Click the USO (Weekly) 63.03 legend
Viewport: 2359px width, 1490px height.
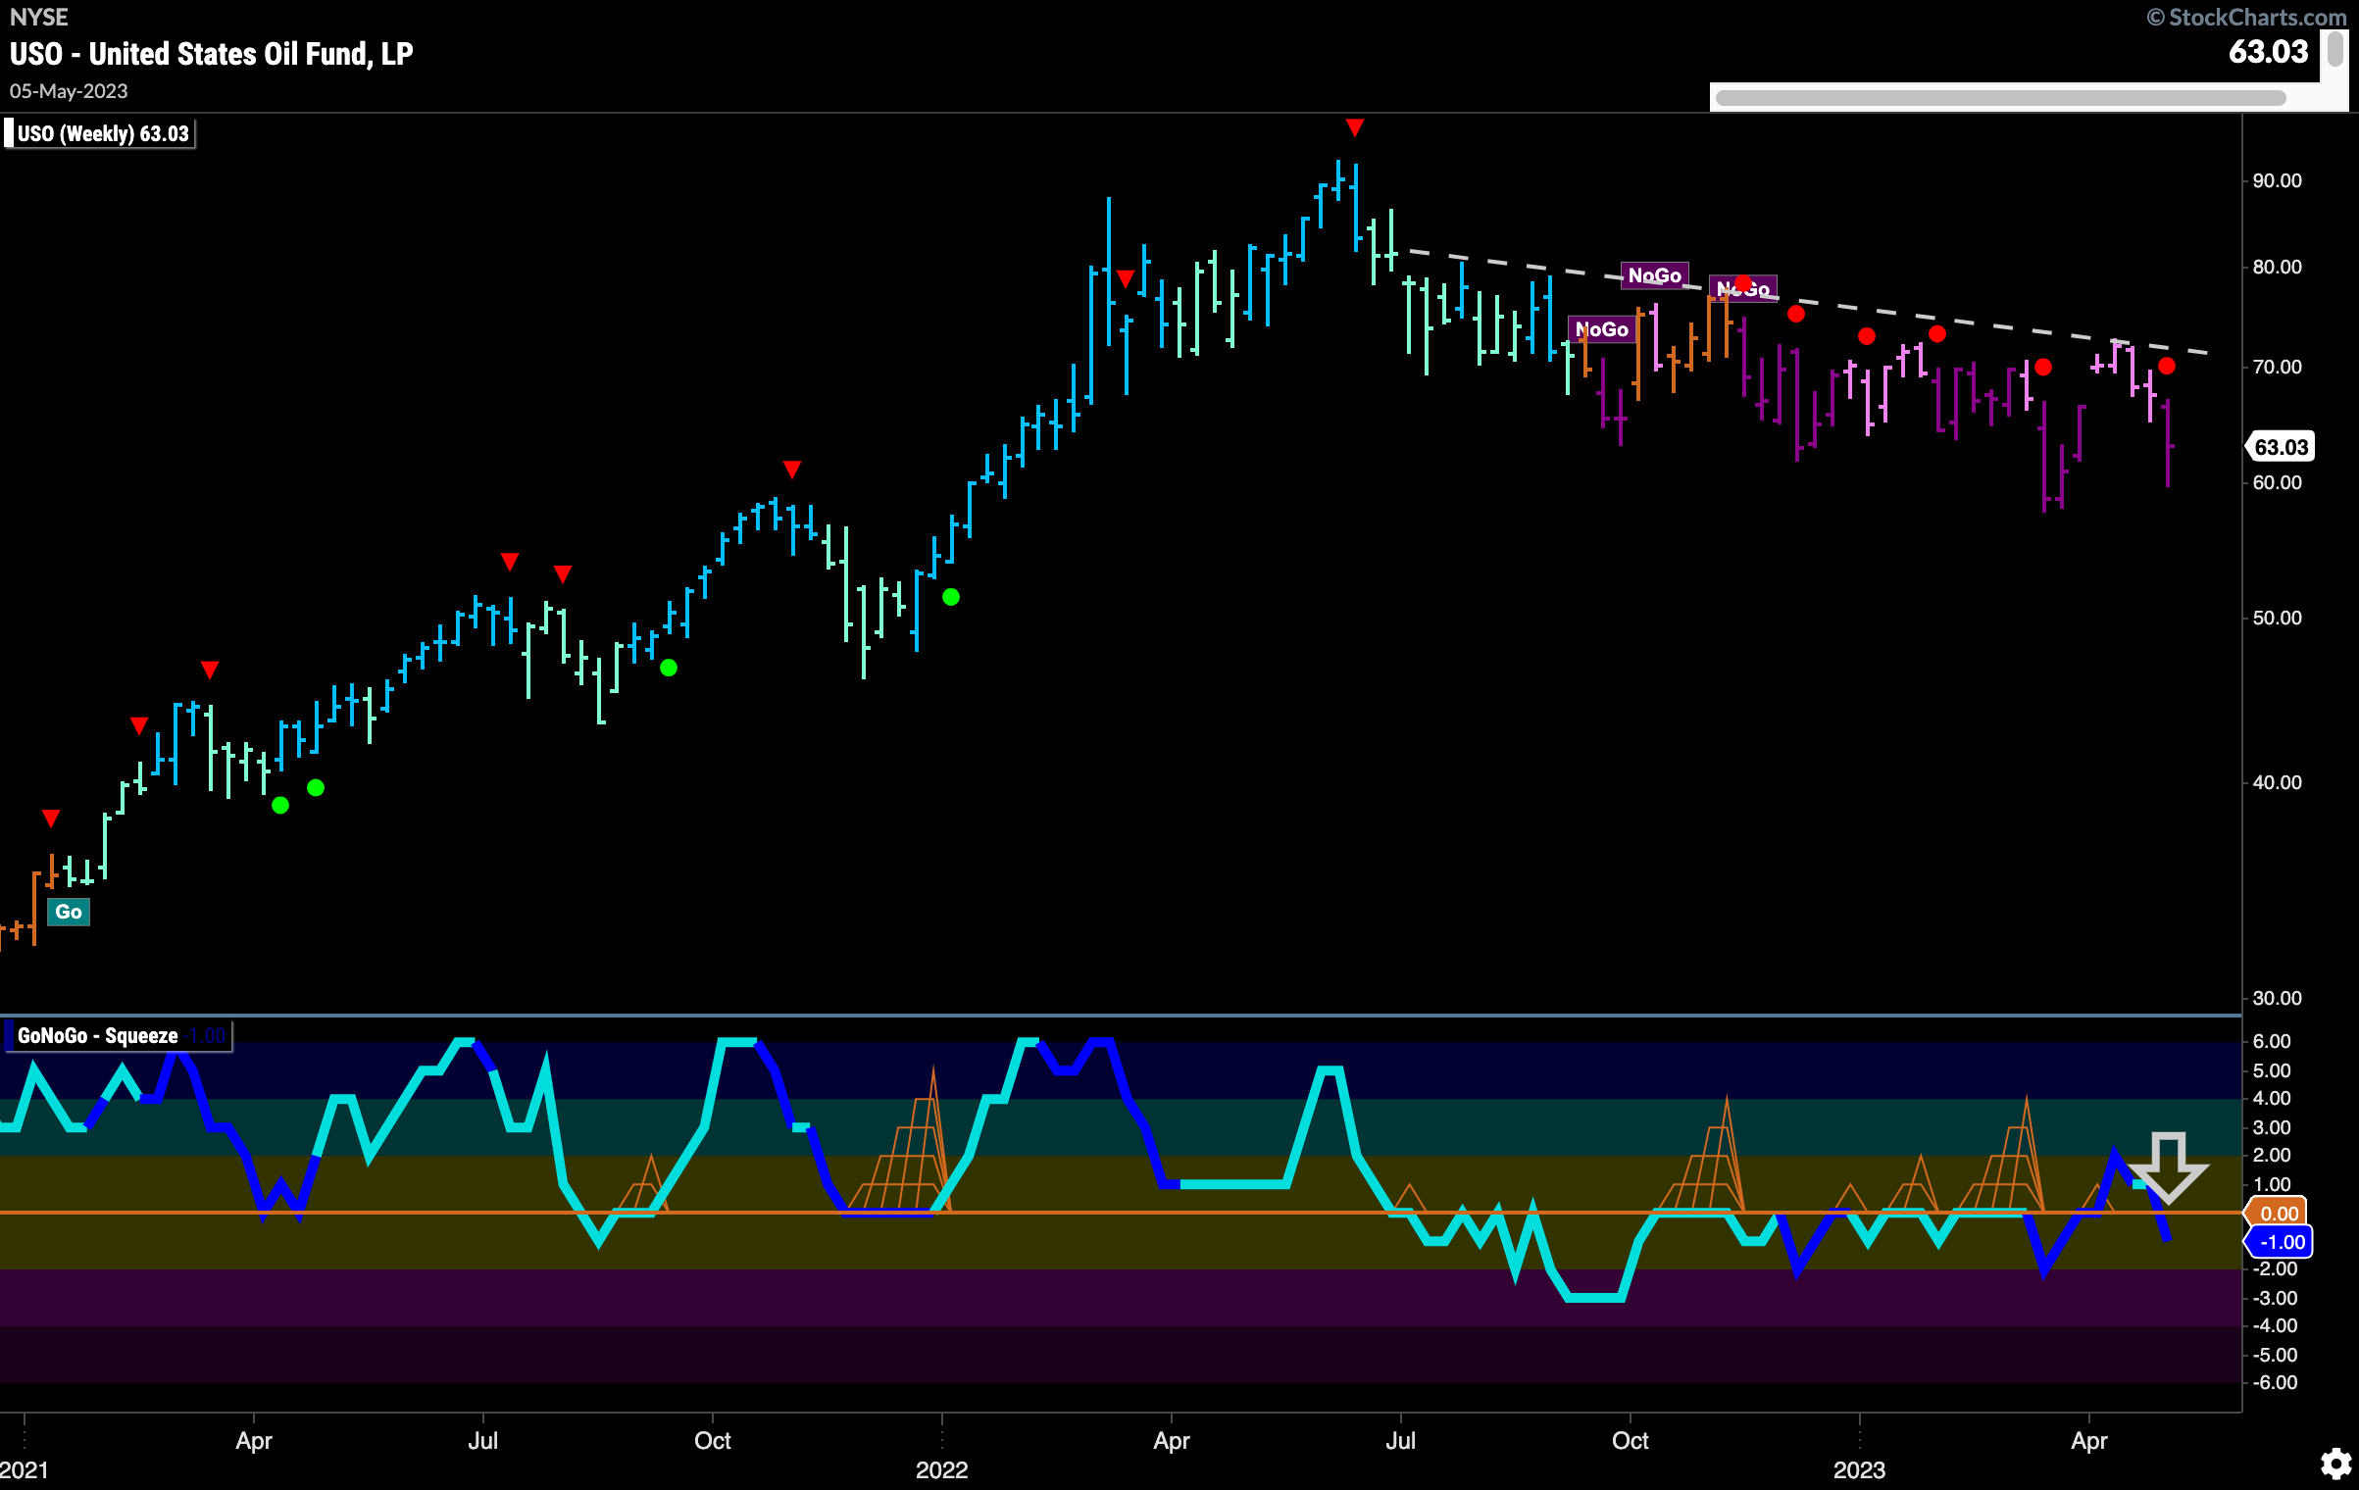pyautogui.click(x=100, y=133)
